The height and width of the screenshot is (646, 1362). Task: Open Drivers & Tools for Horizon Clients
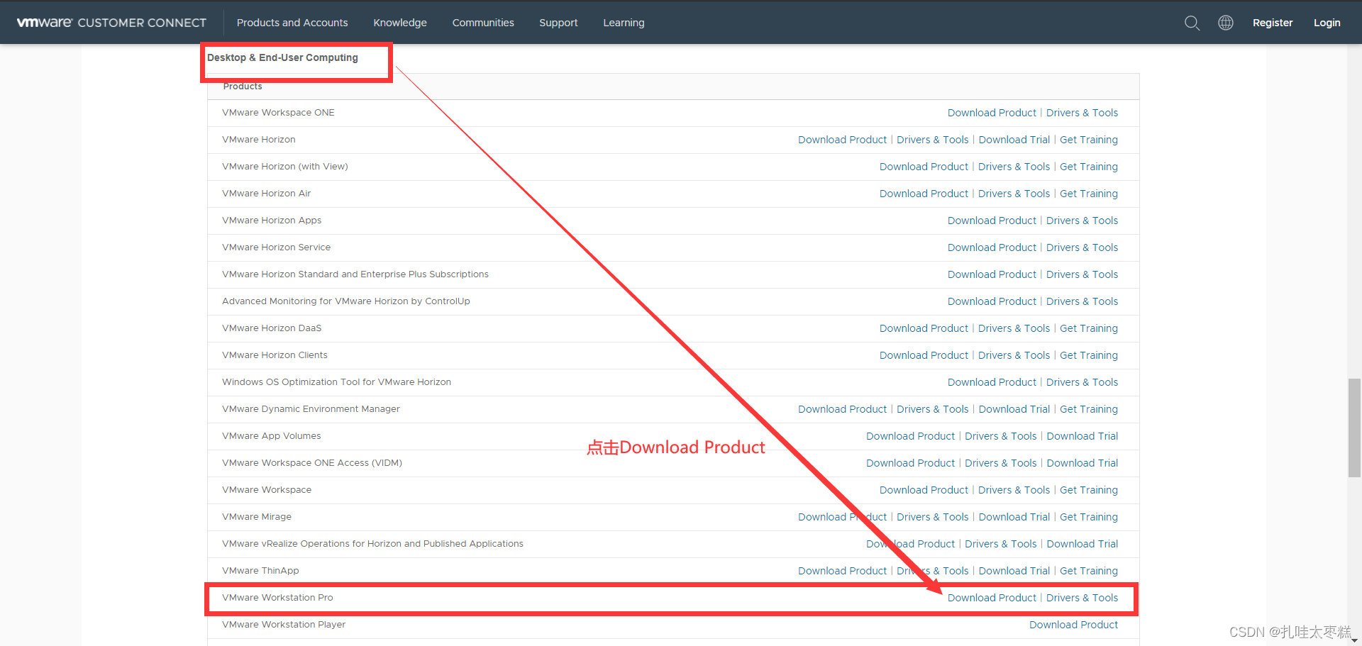click(x=1014, y=355)
